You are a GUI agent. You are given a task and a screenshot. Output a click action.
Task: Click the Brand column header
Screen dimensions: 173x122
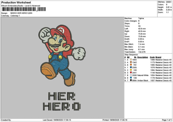pyautogui.click(x=158, y=57)
